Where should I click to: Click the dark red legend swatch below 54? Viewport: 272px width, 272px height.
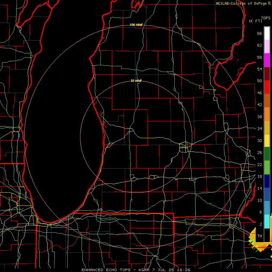point(267,74)
